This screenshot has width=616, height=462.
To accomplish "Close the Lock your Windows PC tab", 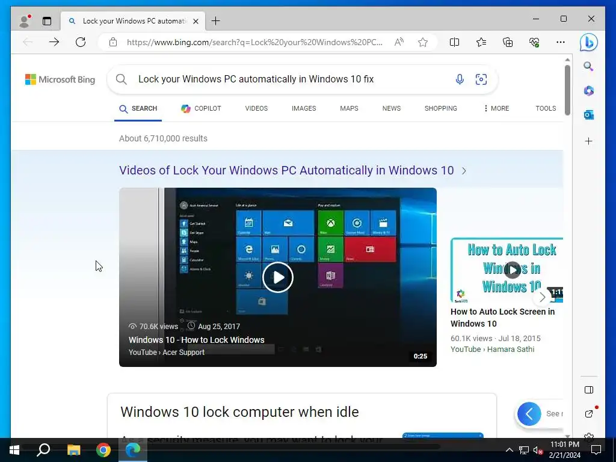I will tap(196, 21).
